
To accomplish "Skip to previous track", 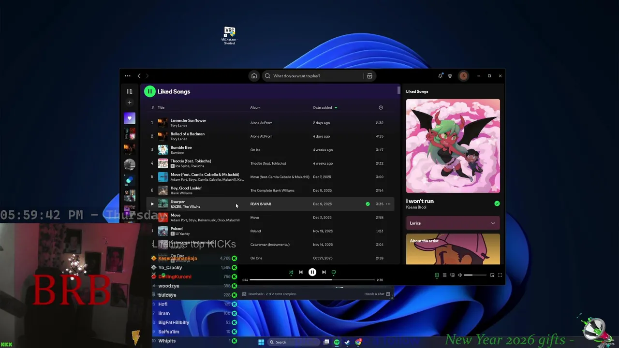I will point(301,272).
